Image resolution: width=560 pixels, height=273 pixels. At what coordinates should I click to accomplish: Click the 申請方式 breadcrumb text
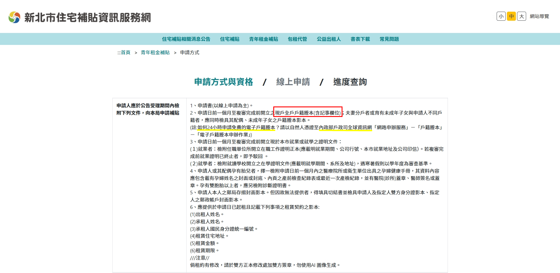pyautogui.click(x=190, y=52)
